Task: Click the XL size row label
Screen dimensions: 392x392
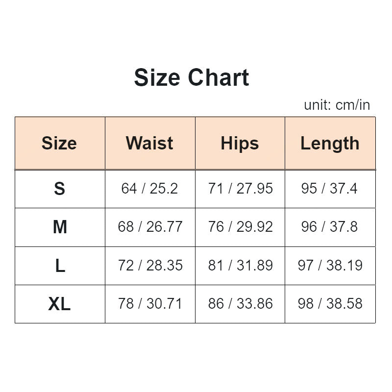Action: coord(59,304)
